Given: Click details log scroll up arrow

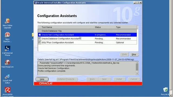Looking at the screenshot, I should [137, 63].
